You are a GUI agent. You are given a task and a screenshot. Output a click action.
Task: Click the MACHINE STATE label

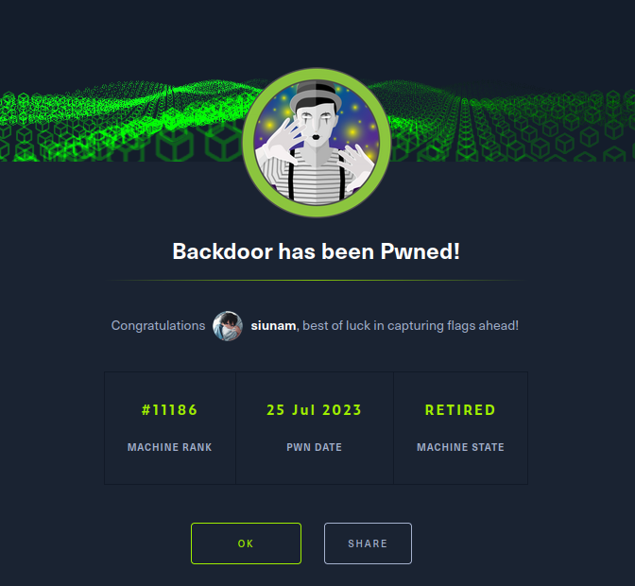[460, 447]
